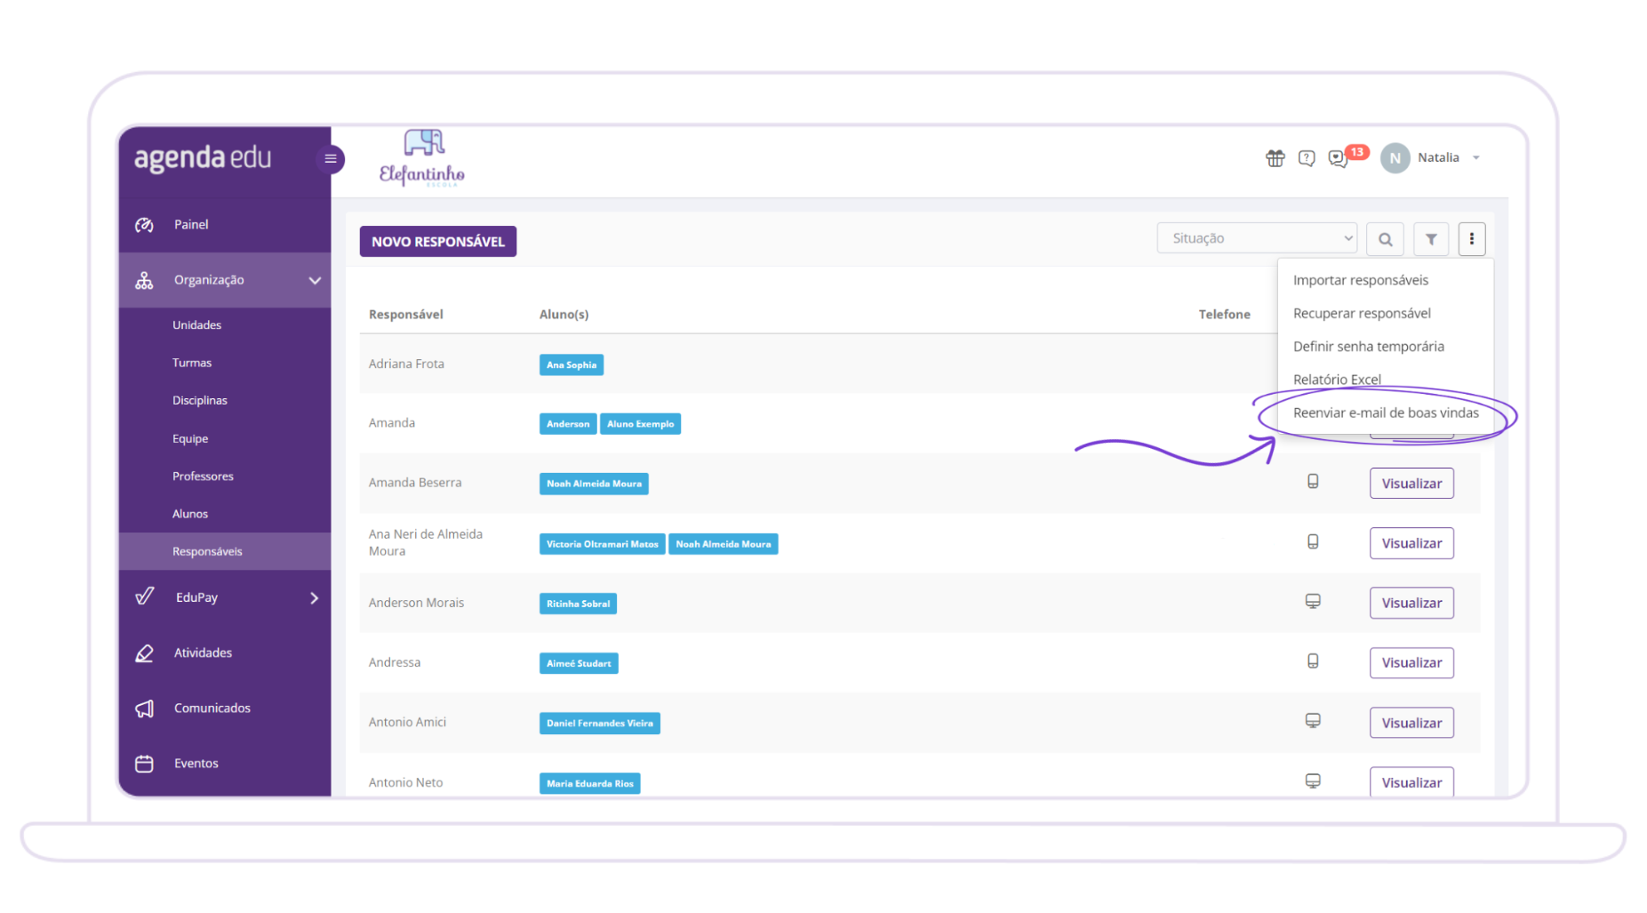The image size is (1647, 913).
Task: Click Visualizar for Antonio Neto
Action: [x=1411, y=782]
